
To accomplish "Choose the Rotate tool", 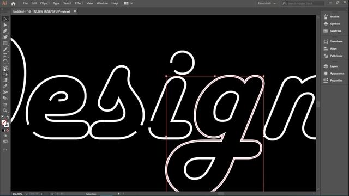I will 5,62.
